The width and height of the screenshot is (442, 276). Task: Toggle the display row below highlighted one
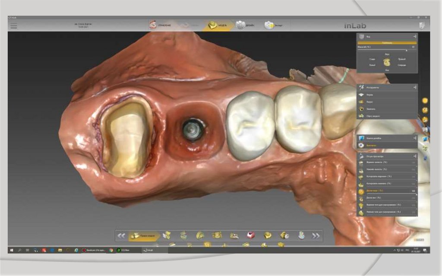pos(387,198)
